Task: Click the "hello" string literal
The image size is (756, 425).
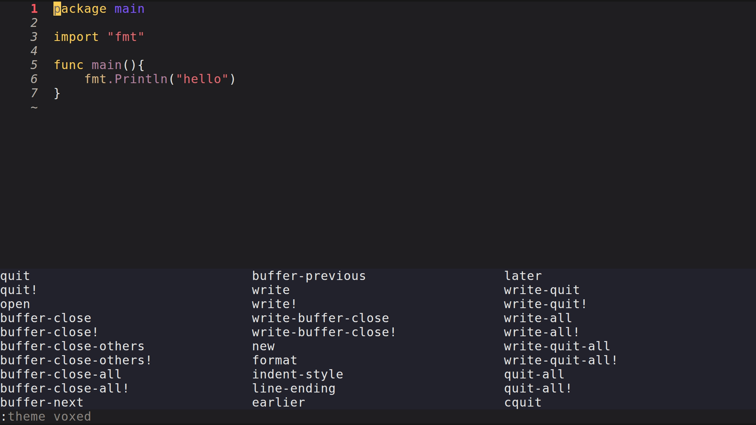Action: (202, 79)
